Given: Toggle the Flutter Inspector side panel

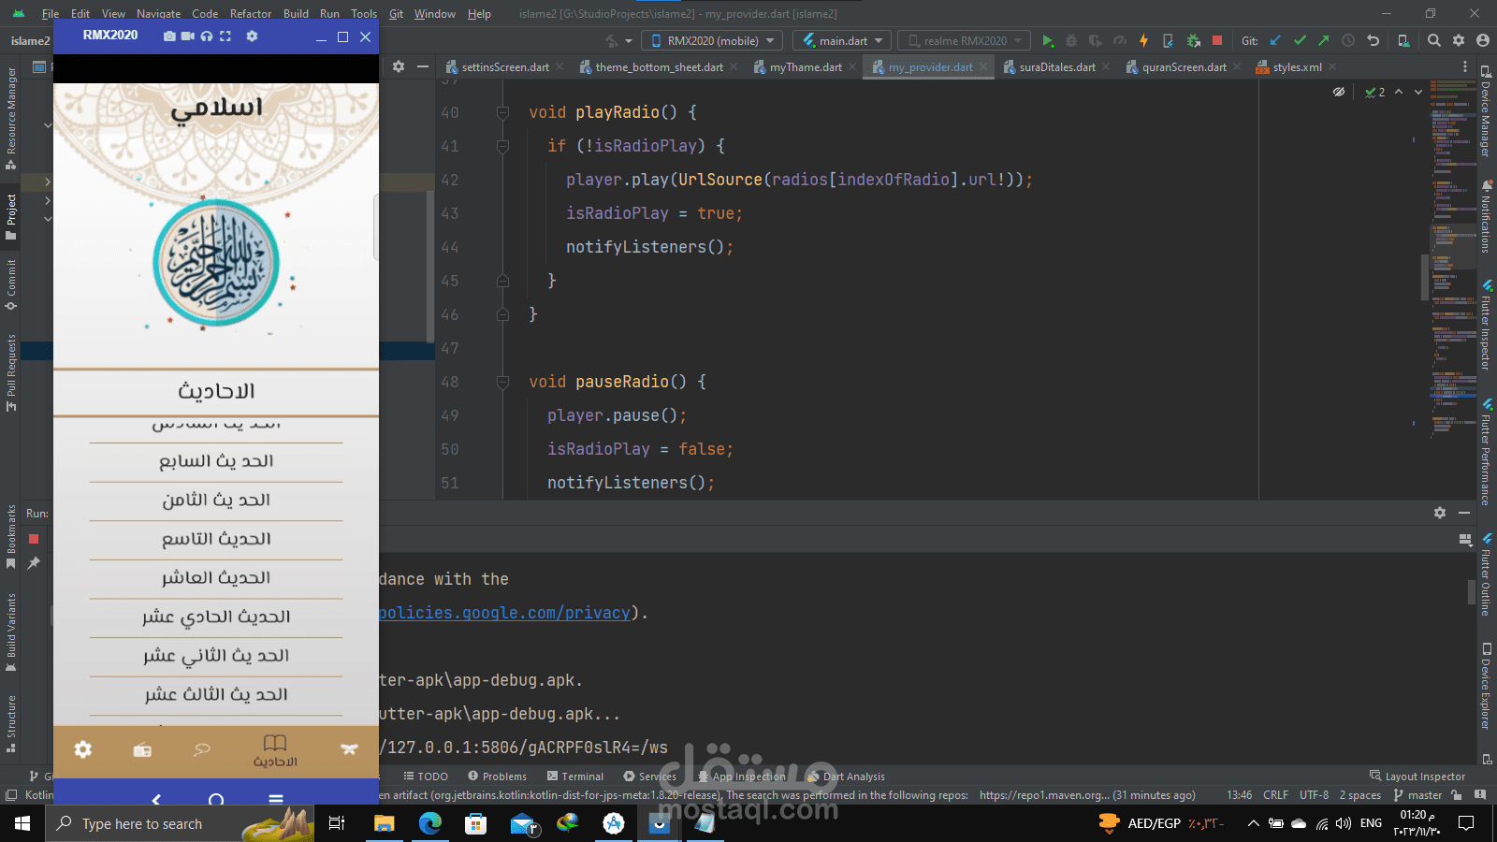Looking at the screenshot, I should click(1486, 324).
